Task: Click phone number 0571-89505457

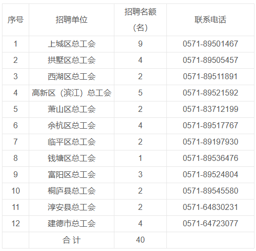Action: point(210,60)
